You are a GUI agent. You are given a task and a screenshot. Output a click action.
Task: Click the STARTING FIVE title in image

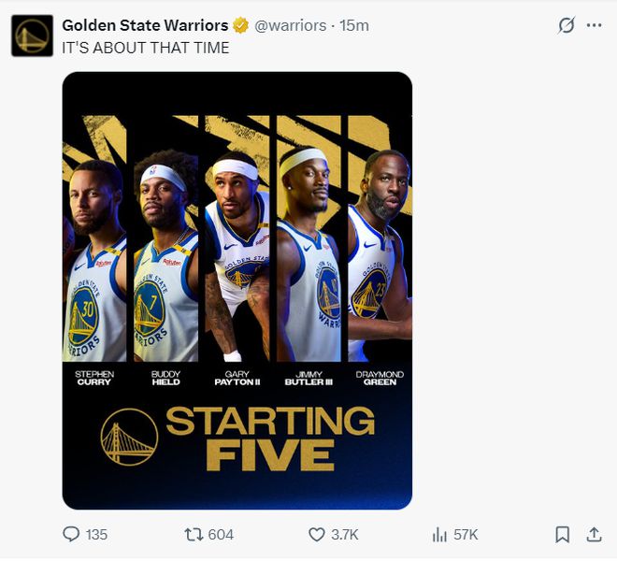click(x=269, y=438)
